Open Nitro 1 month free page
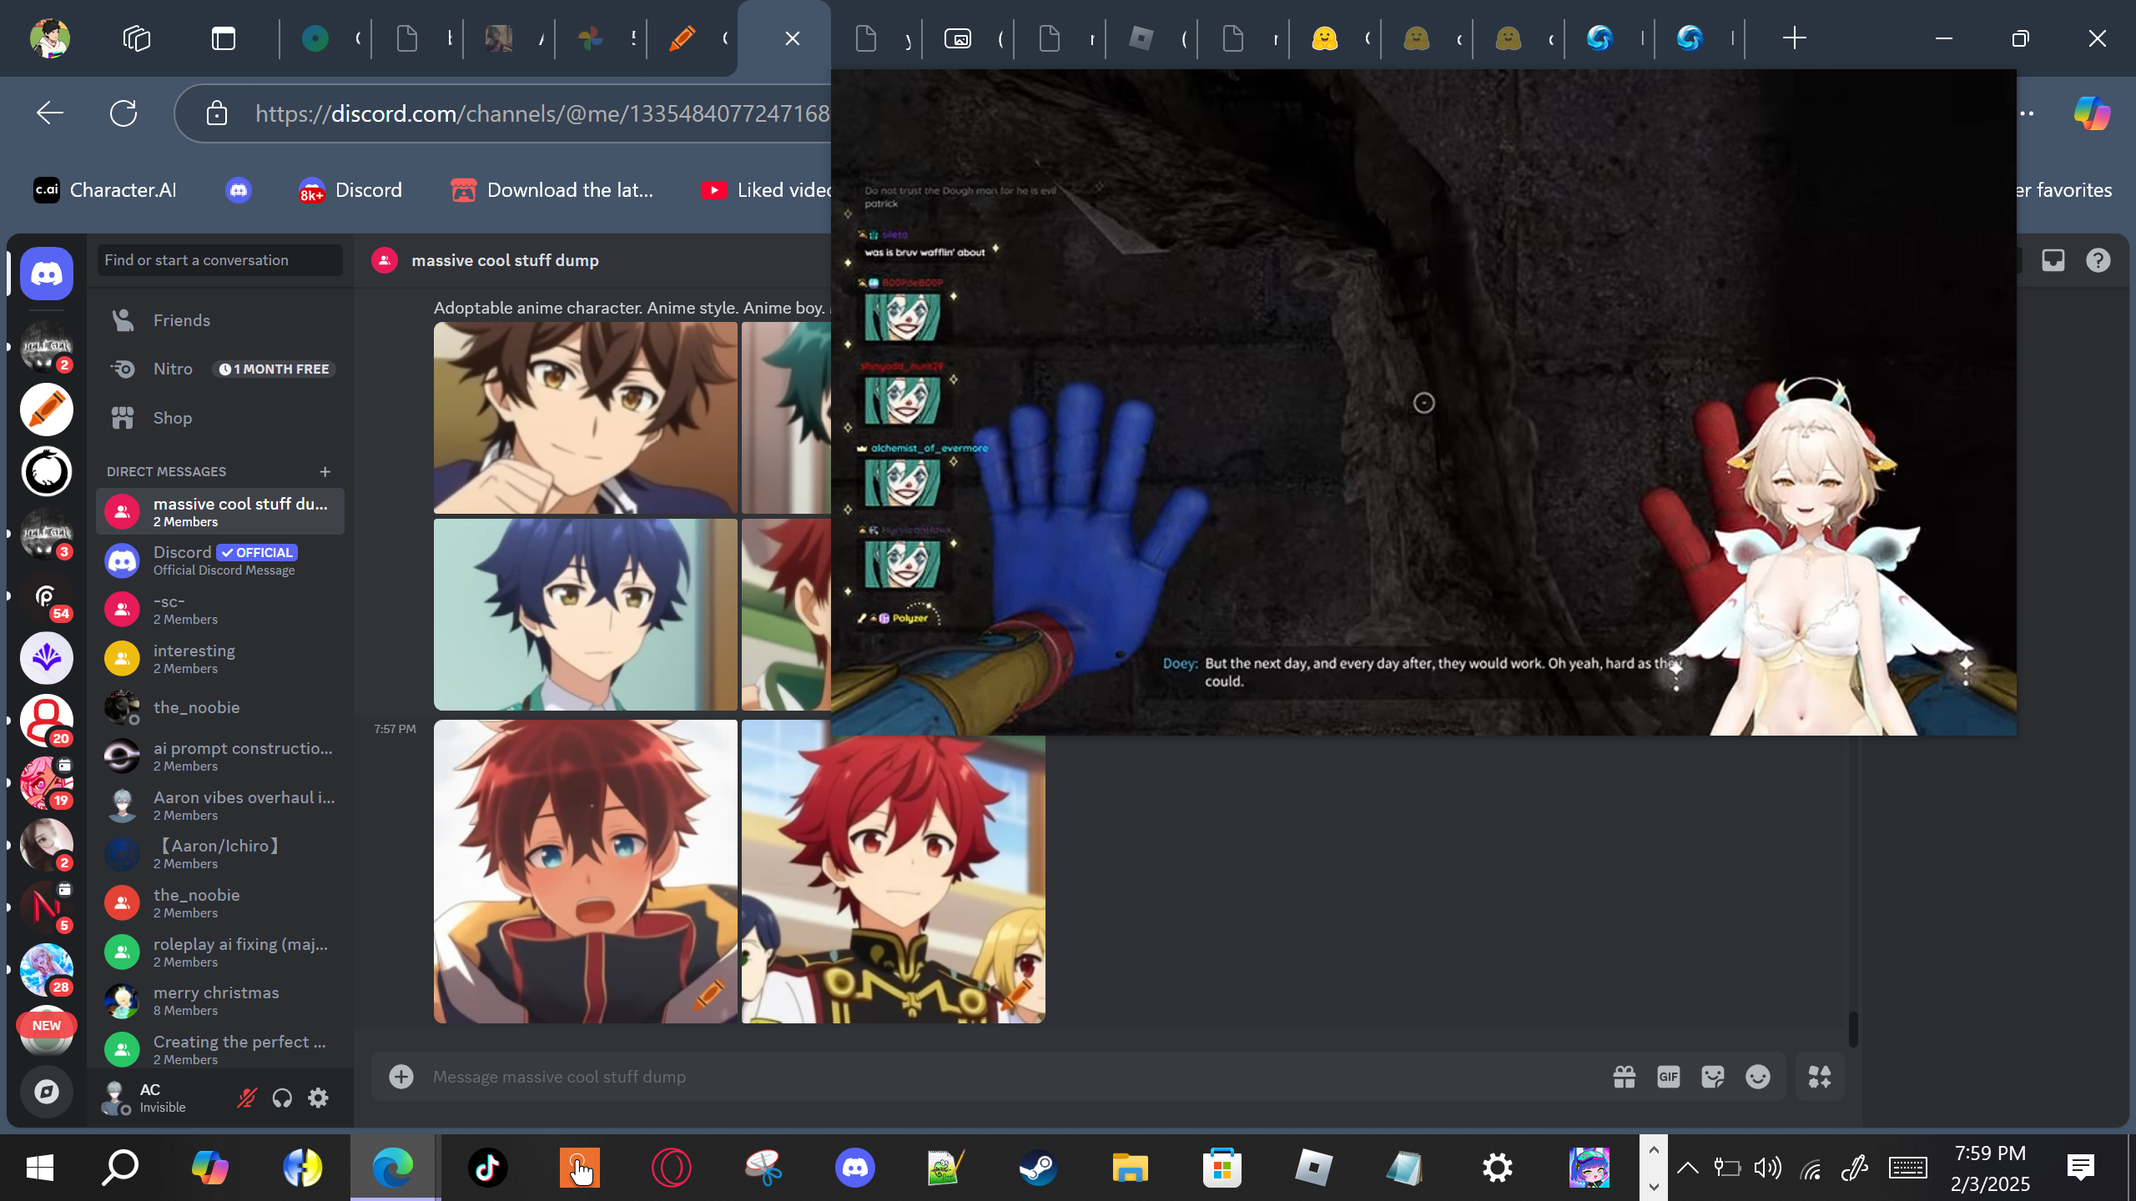 click(220, 369)
